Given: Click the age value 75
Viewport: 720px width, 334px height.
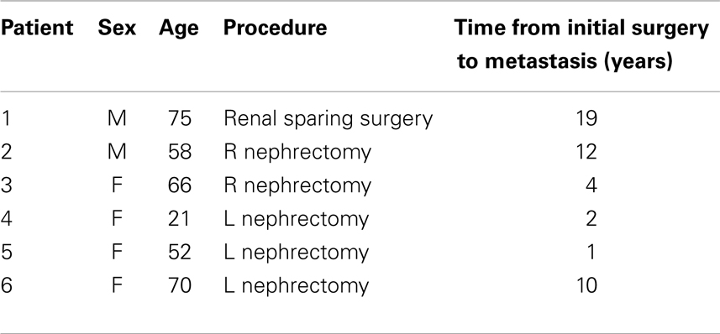Looking at the screenshot, I should pos(179,119).
